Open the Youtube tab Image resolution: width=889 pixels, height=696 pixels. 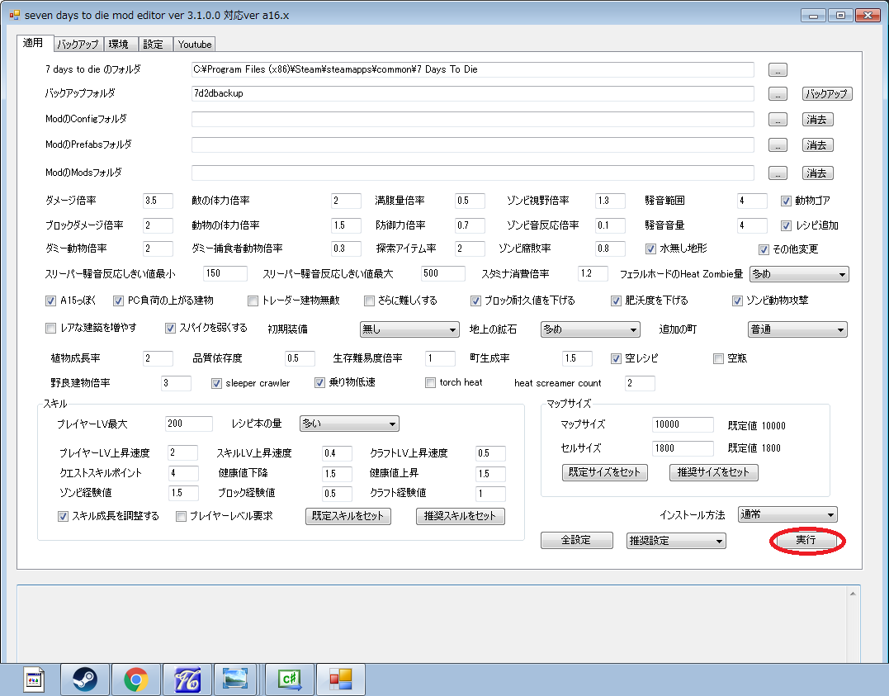pos(194,45)
